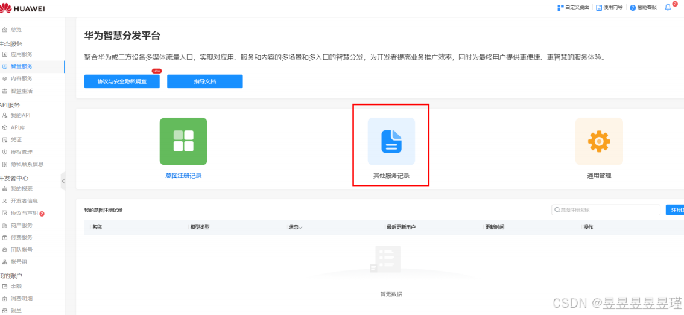Click the 自定义桌面 top bar item
Viewport: 684px width, 315px height.
pyautogui.click(x=573, y=7)
